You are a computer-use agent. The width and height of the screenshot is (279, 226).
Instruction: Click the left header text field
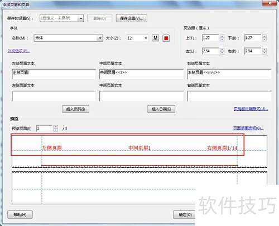point(54,74)
